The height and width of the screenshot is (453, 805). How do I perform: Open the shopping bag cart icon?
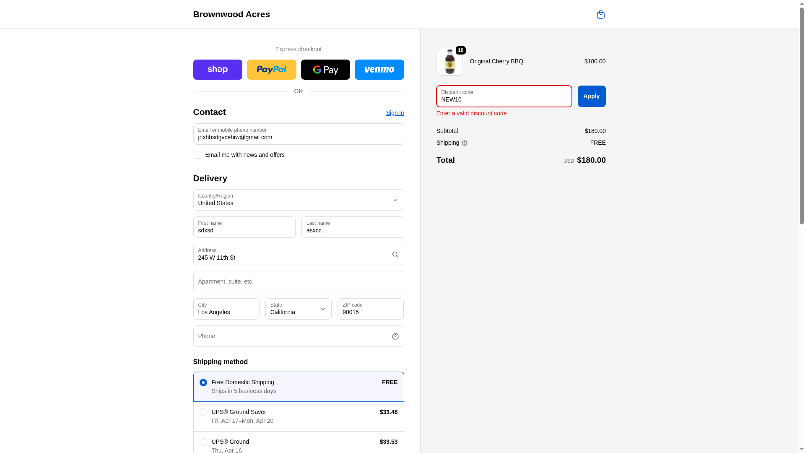[x=600, y=14]
